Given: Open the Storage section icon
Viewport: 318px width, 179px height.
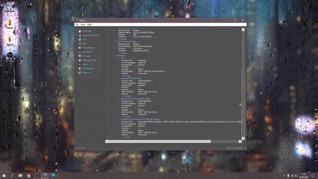Looking at the screenshot, I should pyautogui.click(x=79, y=56).
